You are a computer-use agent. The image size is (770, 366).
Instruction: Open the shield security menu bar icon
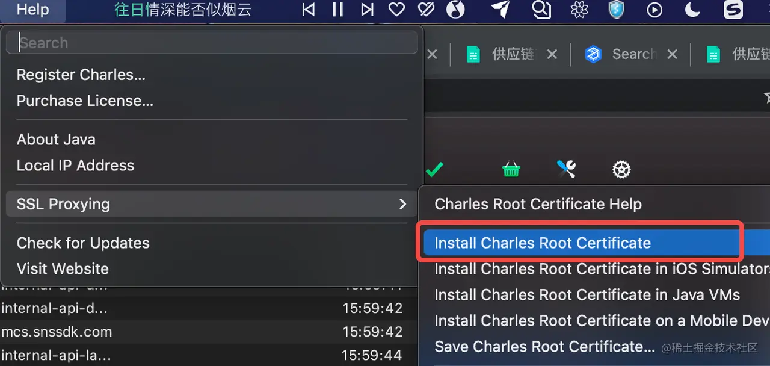pos(617,10)
